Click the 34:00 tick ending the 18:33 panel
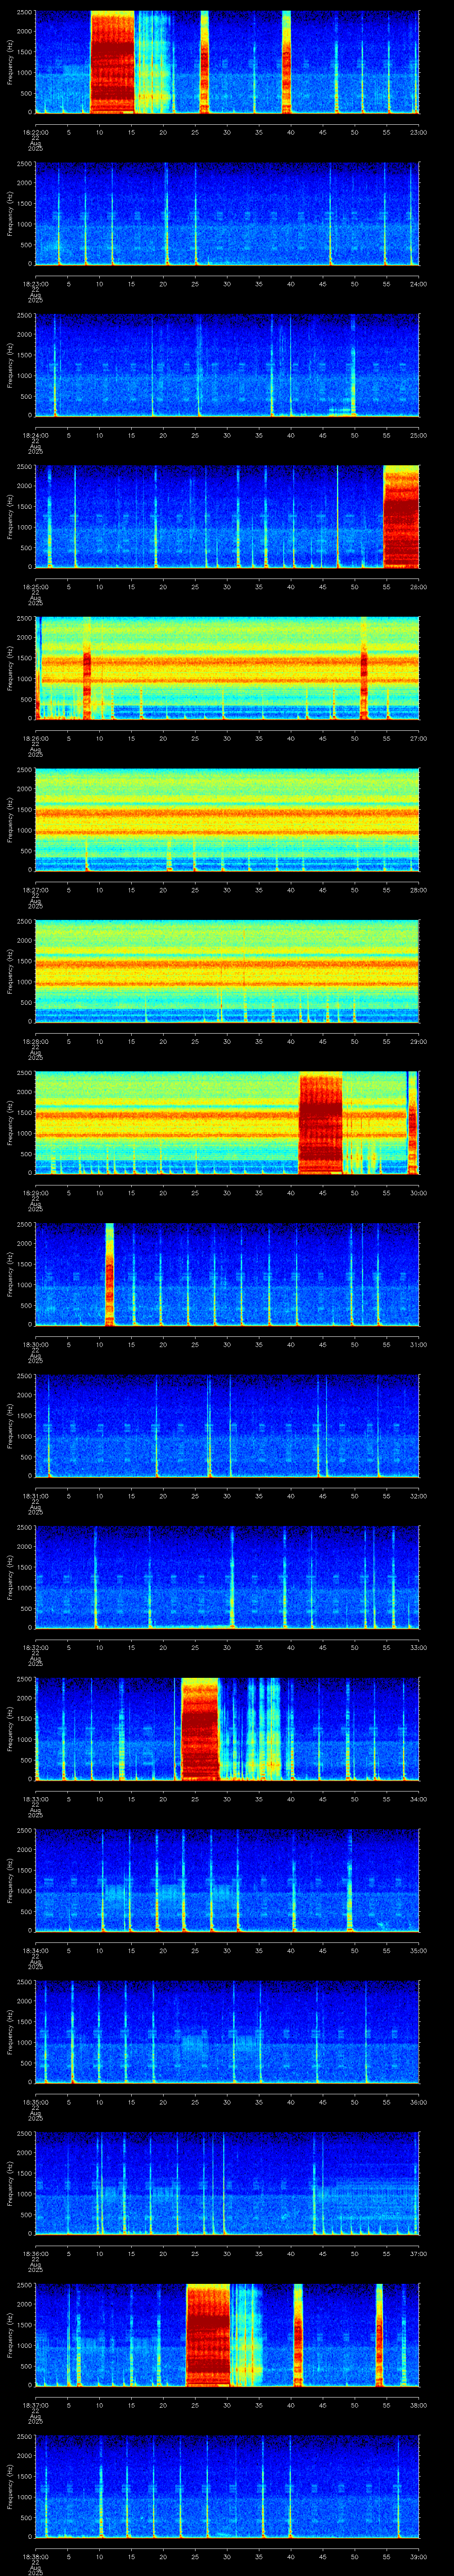 (418, 1798)
